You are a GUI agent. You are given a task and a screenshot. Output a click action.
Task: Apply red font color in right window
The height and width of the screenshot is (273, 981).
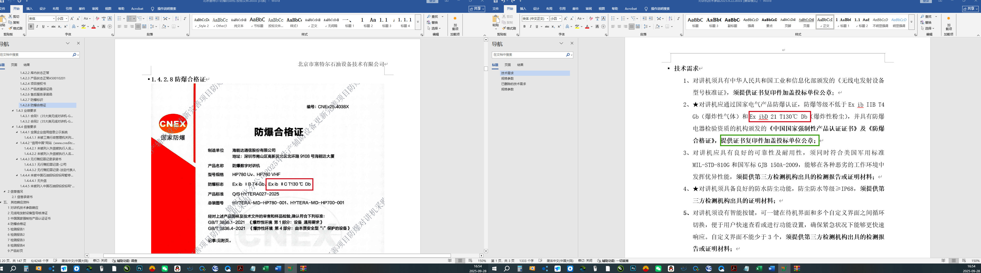click(587, 27)
